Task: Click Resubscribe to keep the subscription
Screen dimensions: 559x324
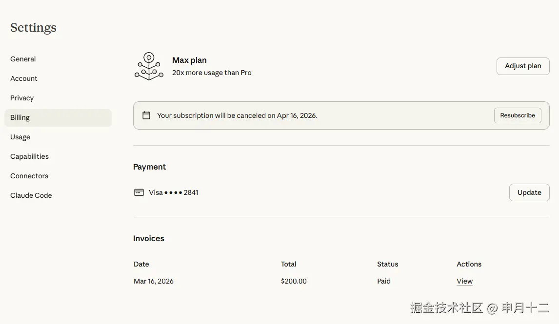Action: (518, 115)
